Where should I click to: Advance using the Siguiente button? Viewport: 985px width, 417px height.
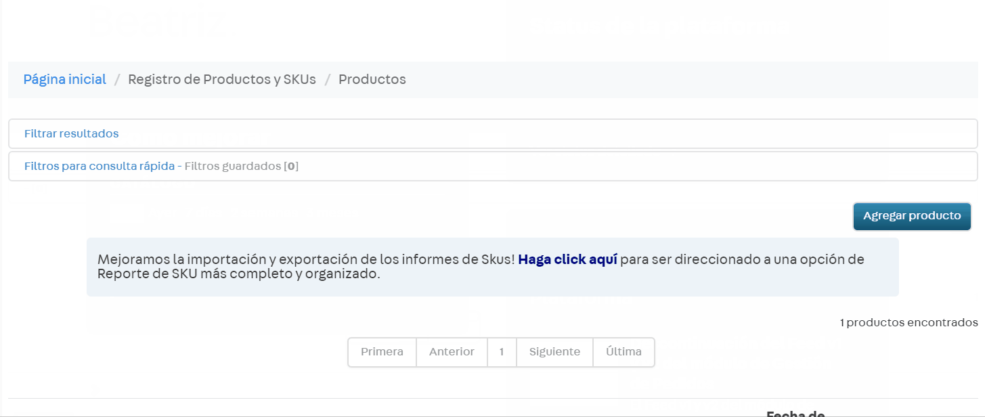(x=554, y=351)
